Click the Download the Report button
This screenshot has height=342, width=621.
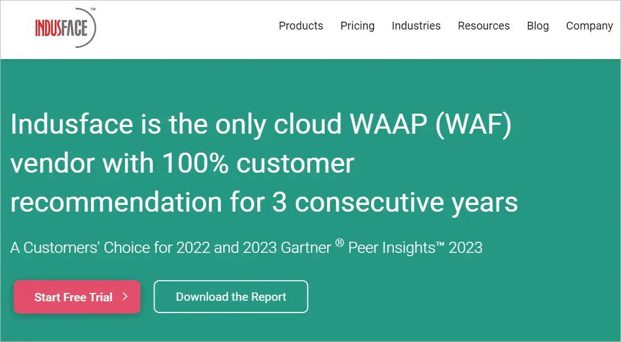230,297
